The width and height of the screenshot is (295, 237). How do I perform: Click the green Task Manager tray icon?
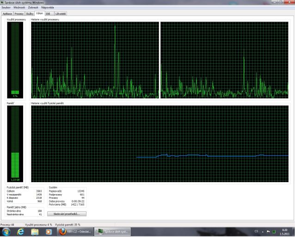(x=274, y=232)
